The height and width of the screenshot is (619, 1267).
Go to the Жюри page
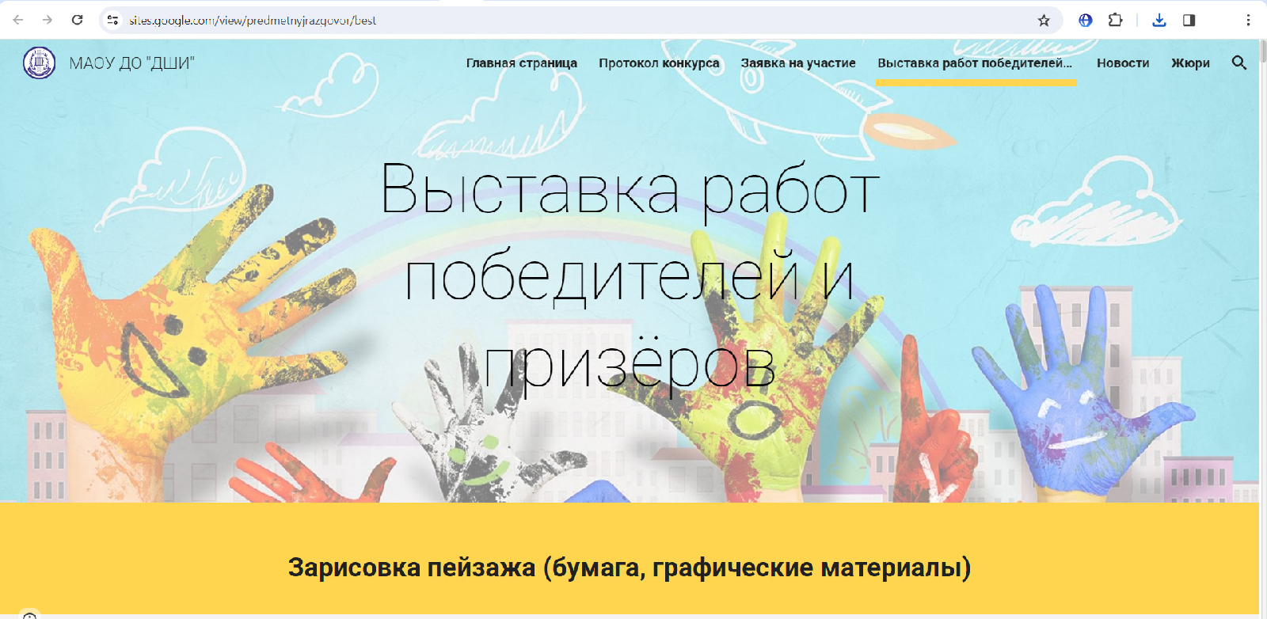tap(1190, 63)
